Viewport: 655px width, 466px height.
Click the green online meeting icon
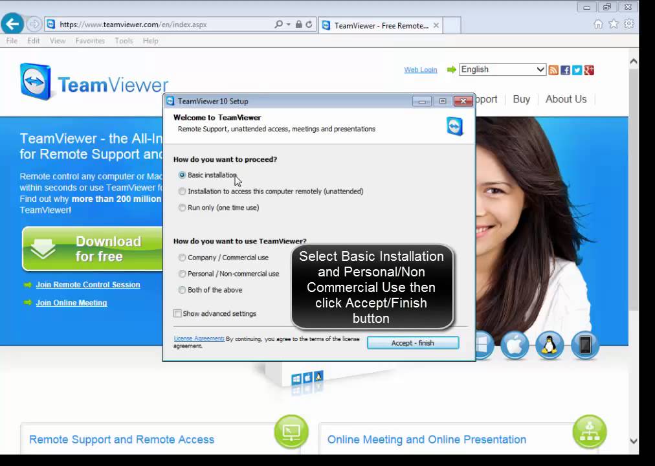tap(590, 431)
